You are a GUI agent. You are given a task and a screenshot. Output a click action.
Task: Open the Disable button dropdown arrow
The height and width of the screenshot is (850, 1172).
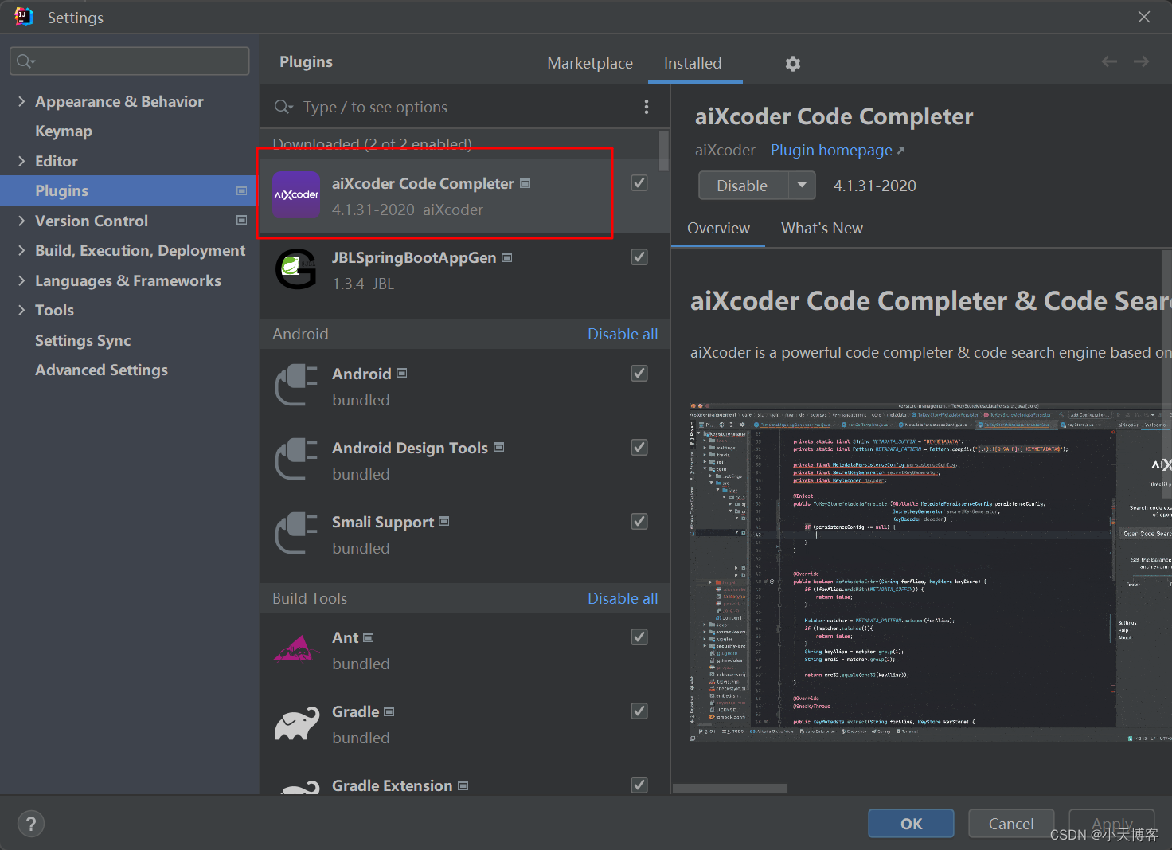802,186
